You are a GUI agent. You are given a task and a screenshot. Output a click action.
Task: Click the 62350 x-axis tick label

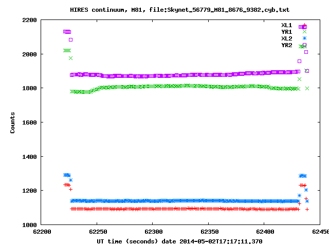(x=210, y=232)
